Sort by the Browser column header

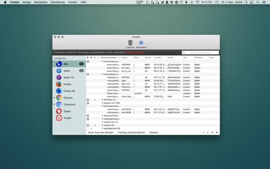click(x=201, y=57)
